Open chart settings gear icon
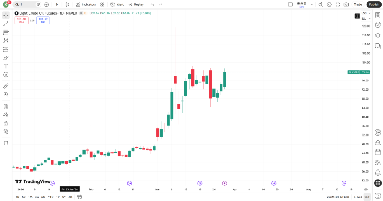The image size is (383, 201). point(329,4)
